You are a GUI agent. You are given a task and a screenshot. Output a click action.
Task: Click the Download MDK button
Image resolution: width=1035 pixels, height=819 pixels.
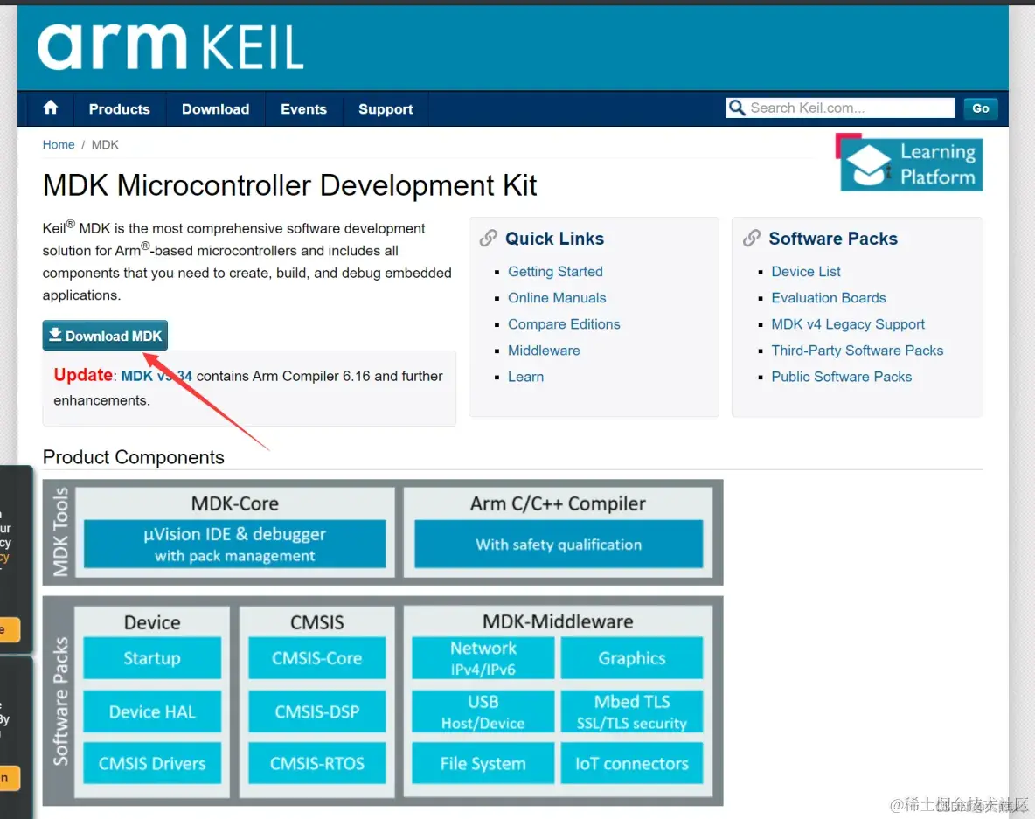105,335
